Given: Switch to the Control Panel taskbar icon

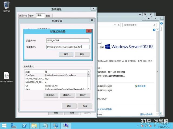Looking at the screenshot, I should click(55, 126).
